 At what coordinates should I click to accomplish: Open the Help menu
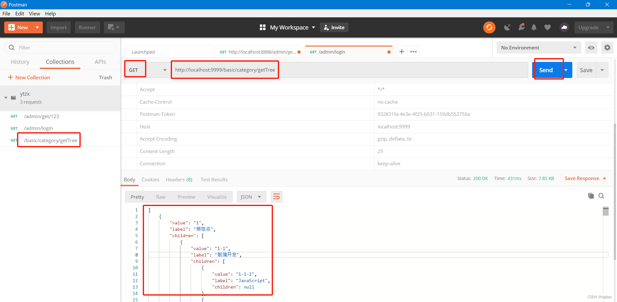50,13
